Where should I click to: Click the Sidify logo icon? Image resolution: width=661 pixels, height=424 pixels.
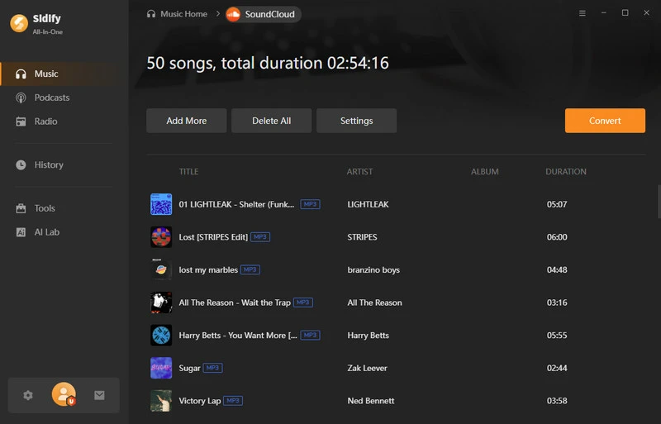tap(19, 23)
